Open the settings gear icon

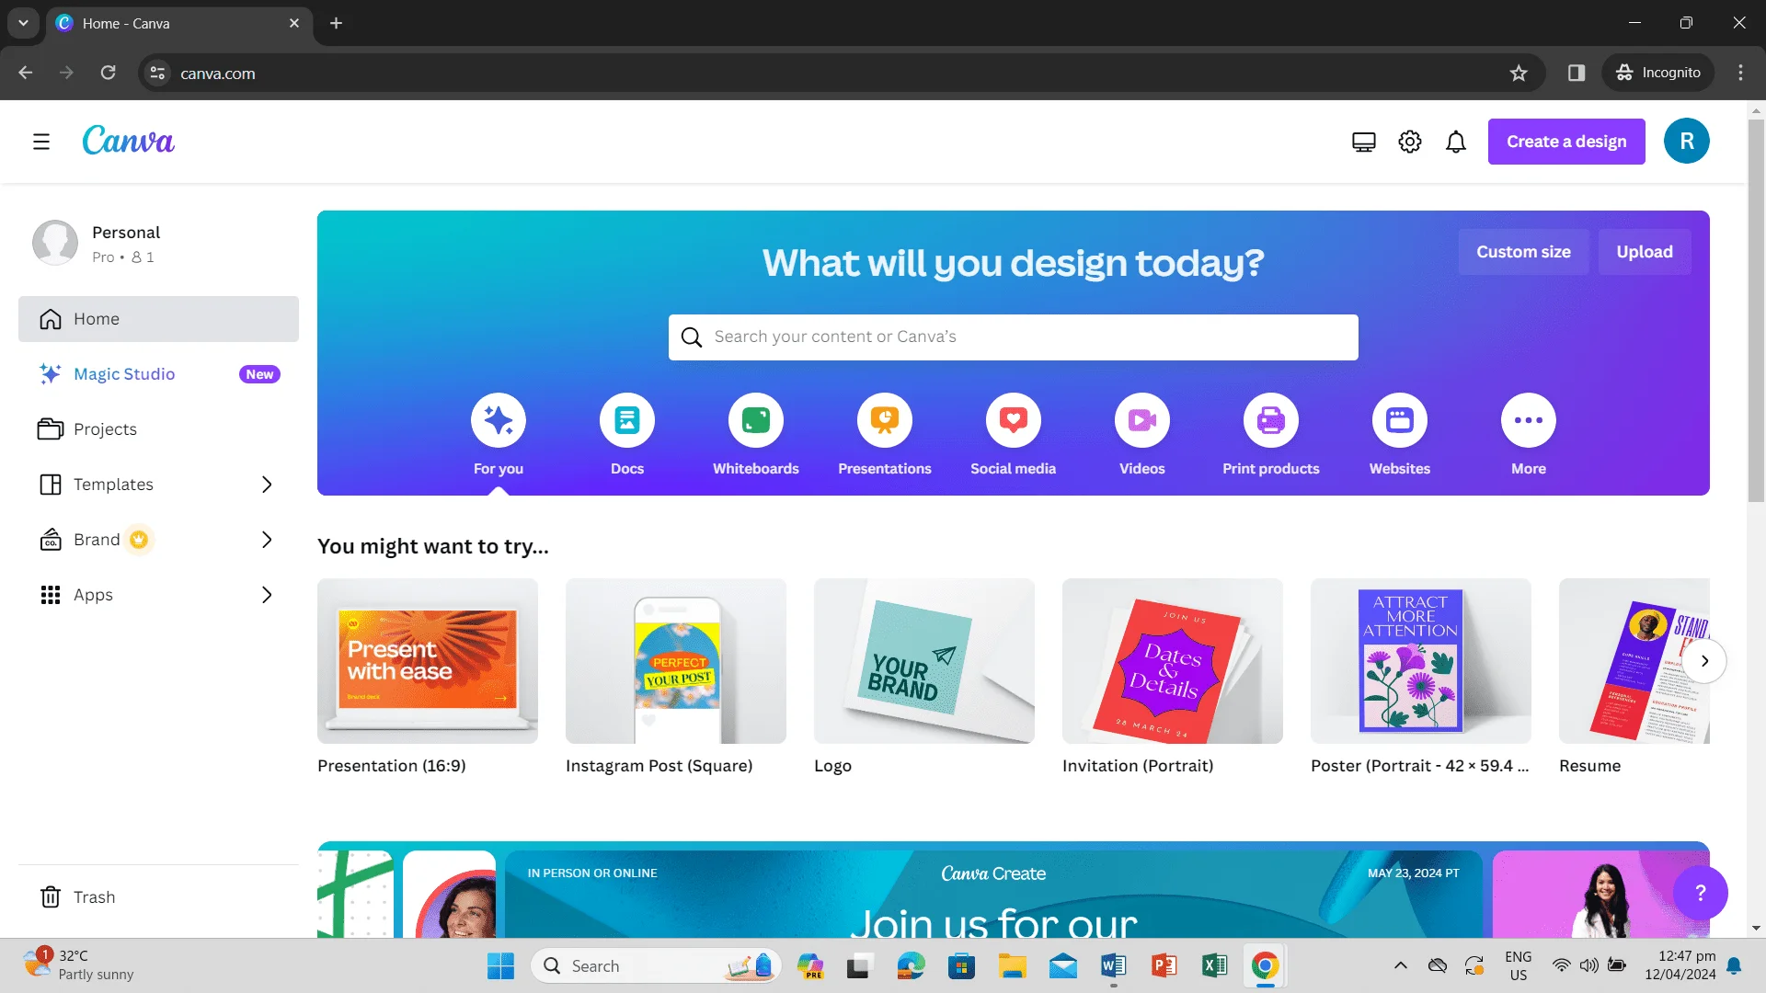click(1410, 142)
